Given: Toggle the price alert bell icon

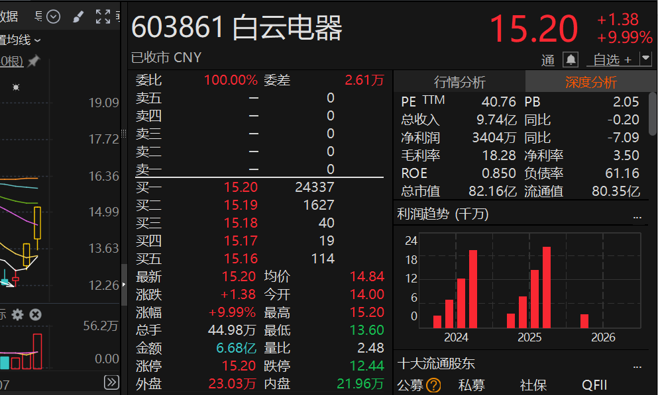Looking at the screenshot, I should pos(571,60).
